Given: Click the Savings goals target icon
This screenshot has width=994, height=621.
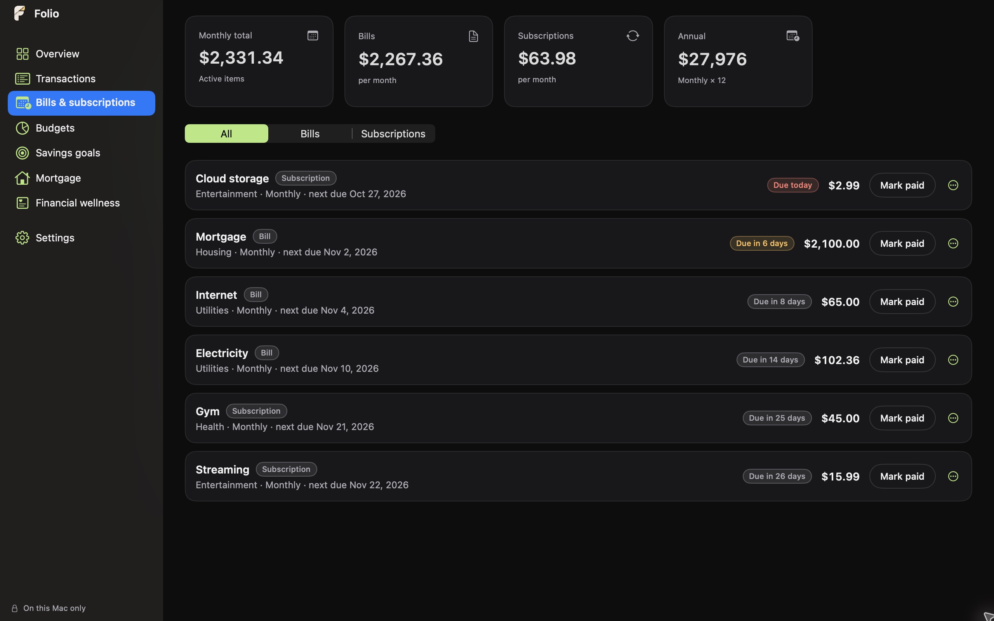Looking at the screenshot, I should pyautogui.click(x=22, y=153).
